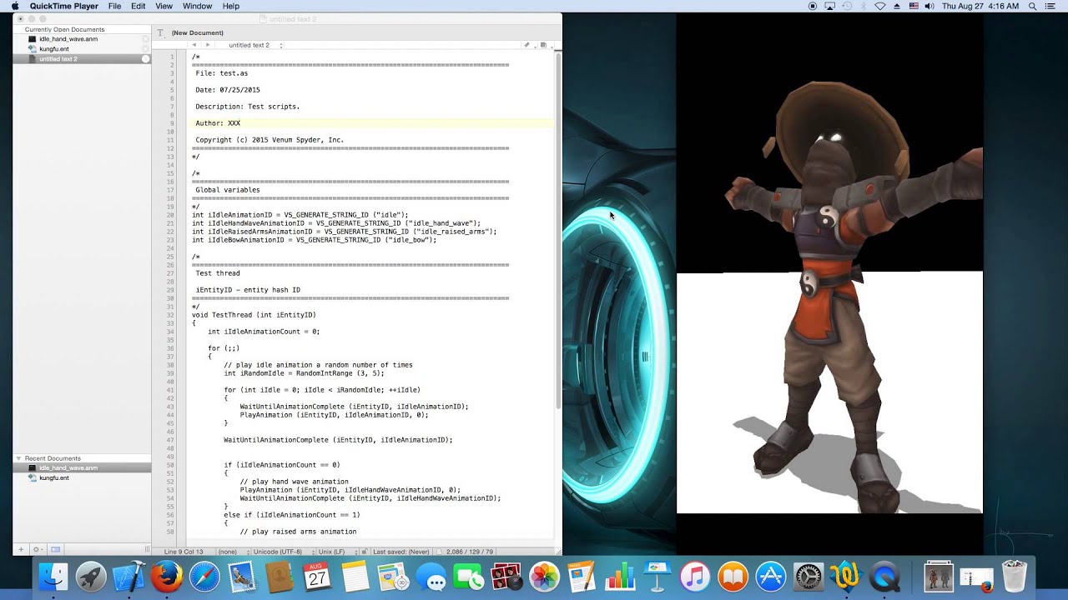Open kungfu.ent from Recent Documents
1068x600 pixels.
pyautogui.click(x=81, y=478)
